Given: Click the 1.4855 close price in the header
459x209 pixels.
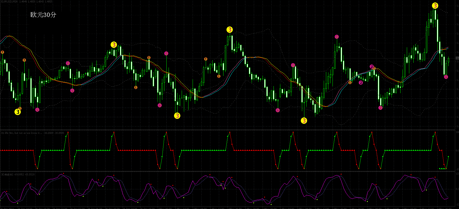Looking at the screenshot, I should (x=49, y=2).
